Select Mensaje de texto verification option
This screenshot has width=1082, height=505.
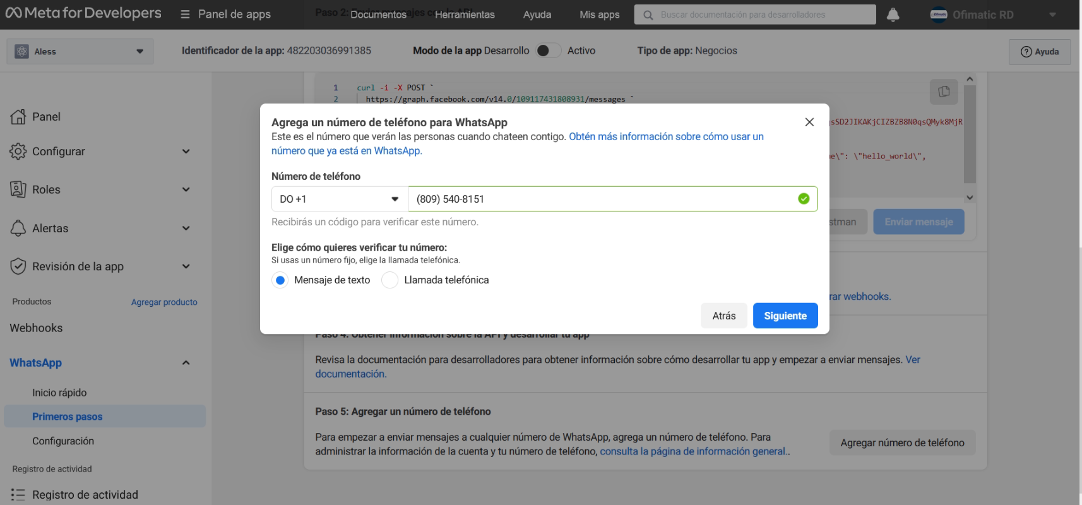pyautogui.click(x=280, y=280)
